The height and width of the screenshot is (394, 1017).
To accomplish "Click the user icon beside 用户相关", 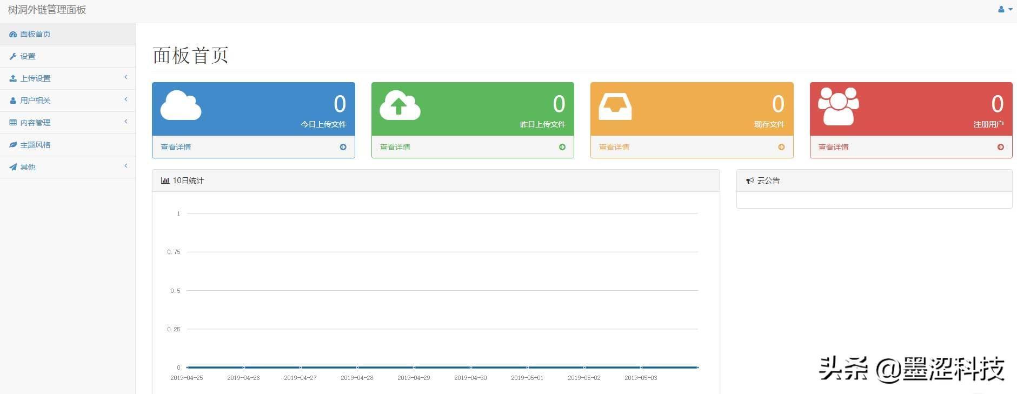I will pos(13,101).
